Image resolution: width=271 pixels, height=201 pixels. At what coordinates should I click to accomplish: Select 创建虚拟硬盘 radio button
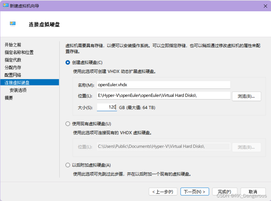[x=67, y=63]
